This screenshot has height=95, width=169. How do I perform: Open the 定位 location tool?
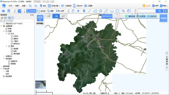43,6
